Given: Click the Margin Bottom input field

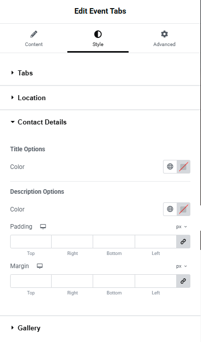Looking at the screenshot, I should (x=114, y=281).
